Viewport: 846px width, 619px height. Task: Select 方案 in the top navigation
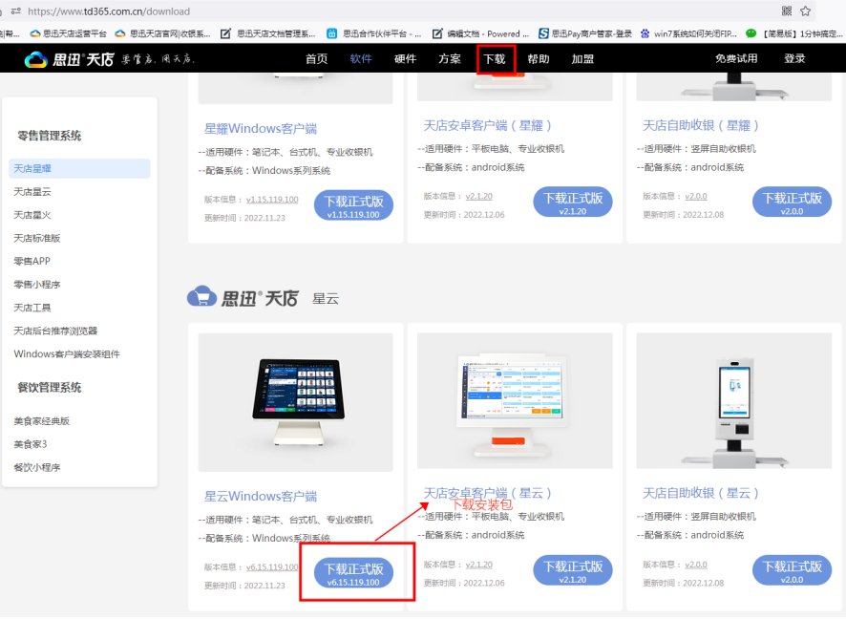click(x=450, y=59)
